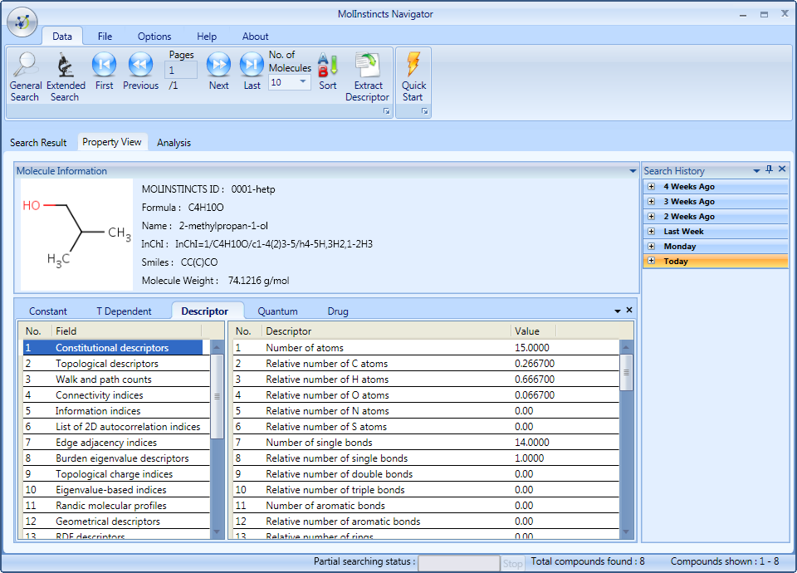Screen dimensions: 797x573
Task: Open the Quantum properties tab
Action: 277,311
